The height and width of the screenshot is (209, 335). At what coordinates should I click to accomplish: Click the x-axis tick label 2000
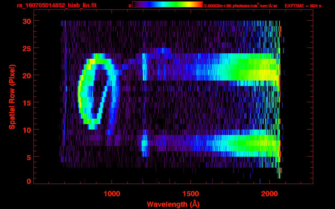click(270, 194)
